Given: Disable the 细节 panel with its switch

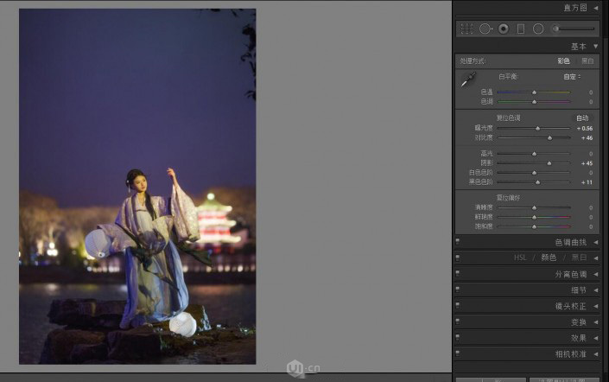Looking at the screenshot, I should (458, 290).
